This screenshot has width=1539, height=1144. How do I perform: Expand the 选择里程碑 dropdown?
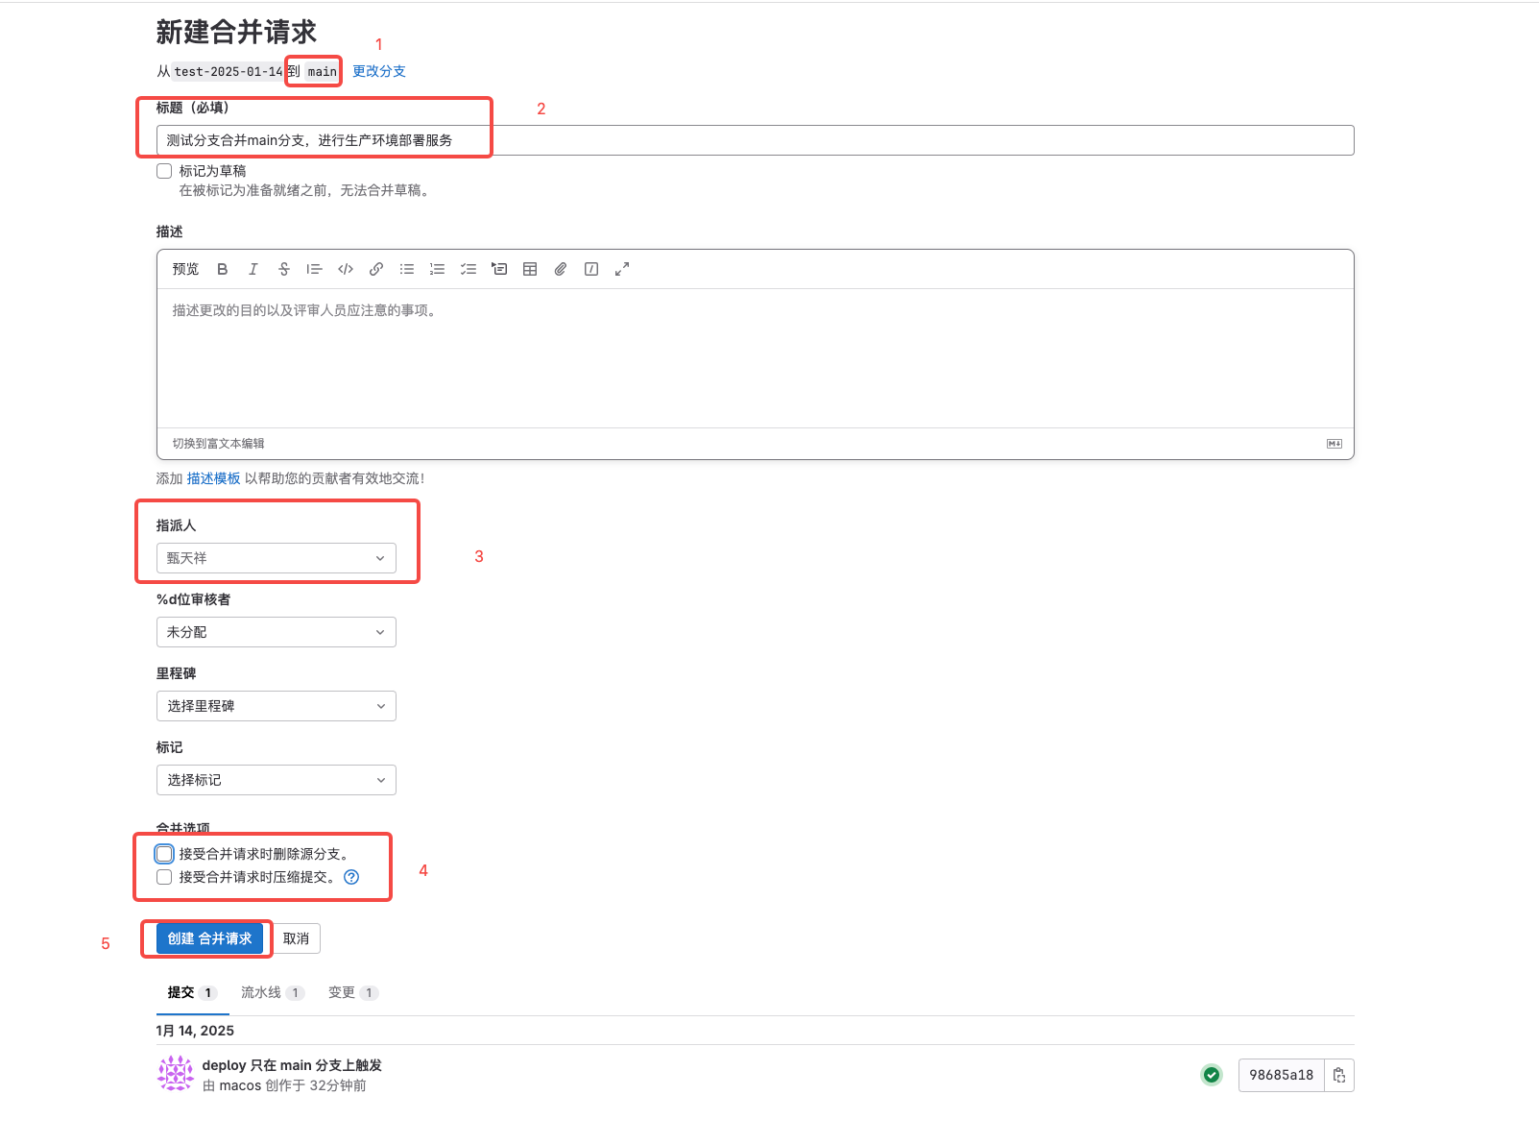point(277,706)
